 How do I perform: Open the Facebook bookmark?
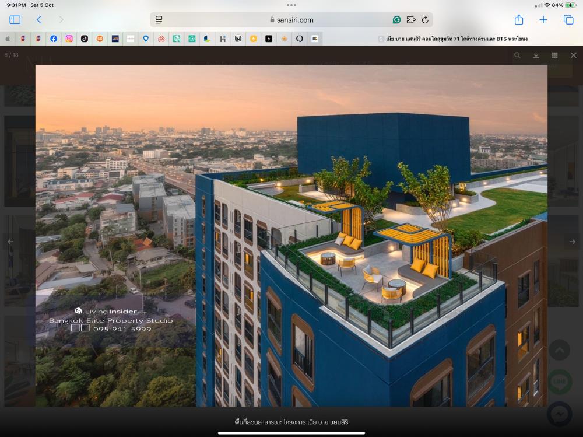click(x=54, y=39)
